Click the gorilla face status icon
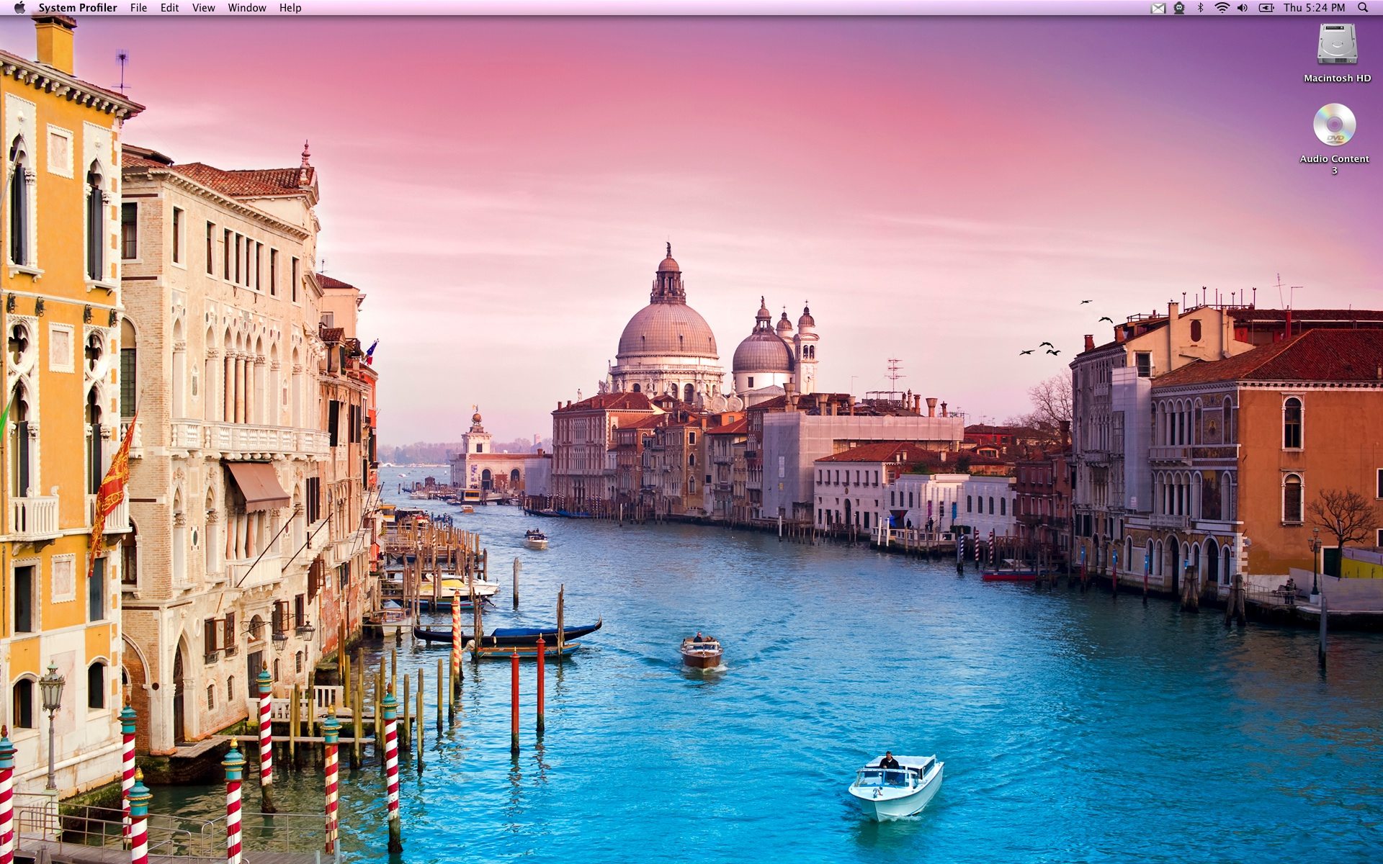Image resolution: width=1383 pixels, height=864 pixels. 1179,8
